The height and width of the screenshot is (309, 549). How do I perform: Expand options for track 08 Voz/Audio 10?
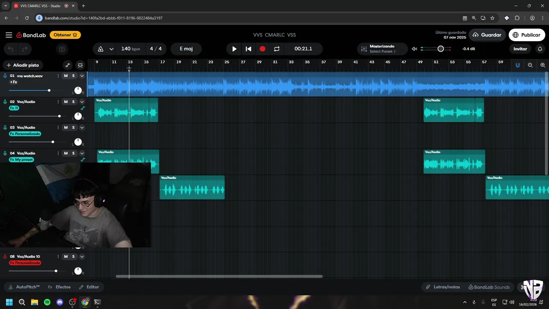pyautogui.click(x=82, y=257)
